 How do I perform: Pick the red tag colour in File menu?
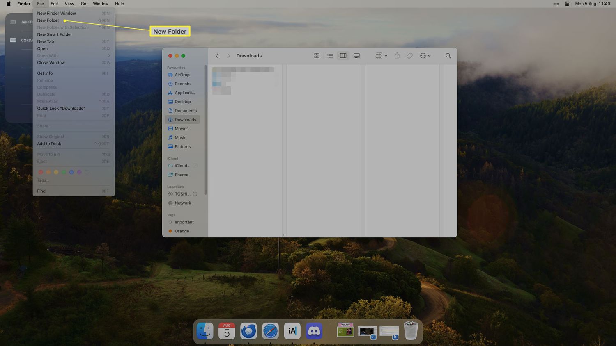coord(41,172)
